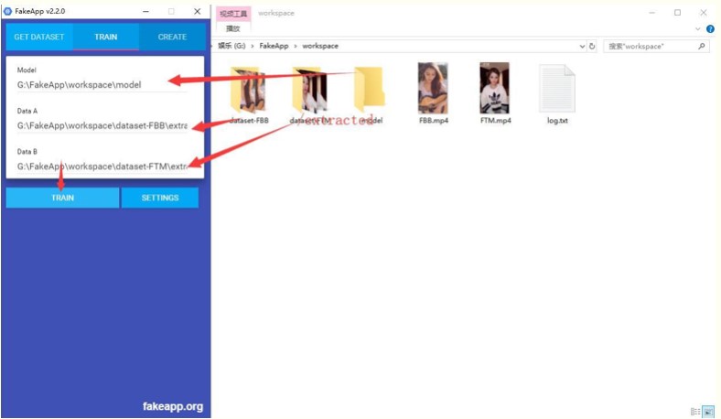The width and height of the screenshot is (721, 419).
Task: Select the model folder
Action: point(371,95)
